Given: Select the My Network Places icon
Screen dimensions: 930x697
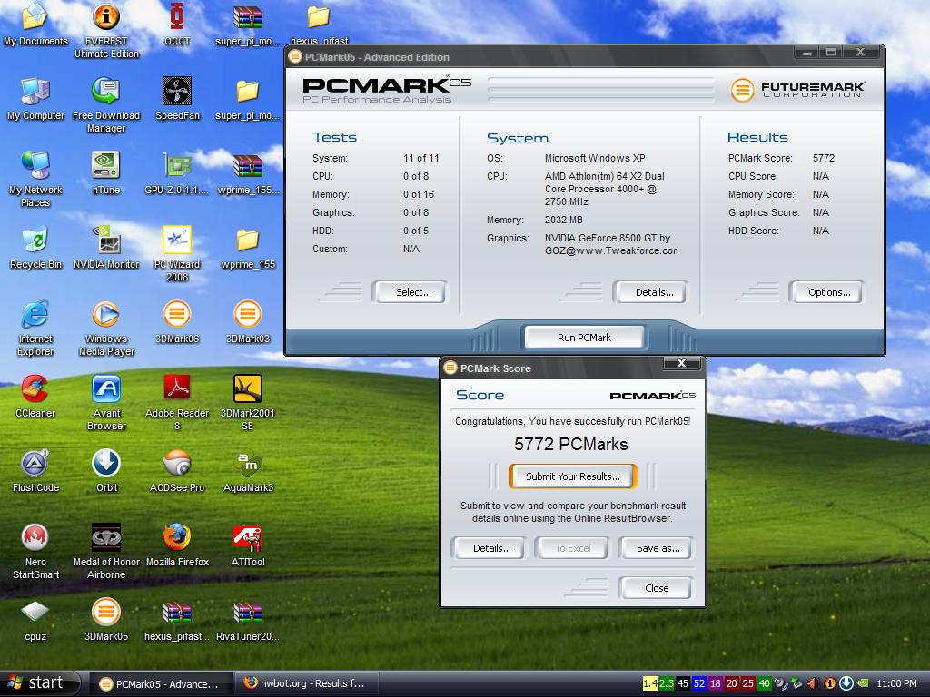Looking at the screenshot, I should [x=35, y=179].
